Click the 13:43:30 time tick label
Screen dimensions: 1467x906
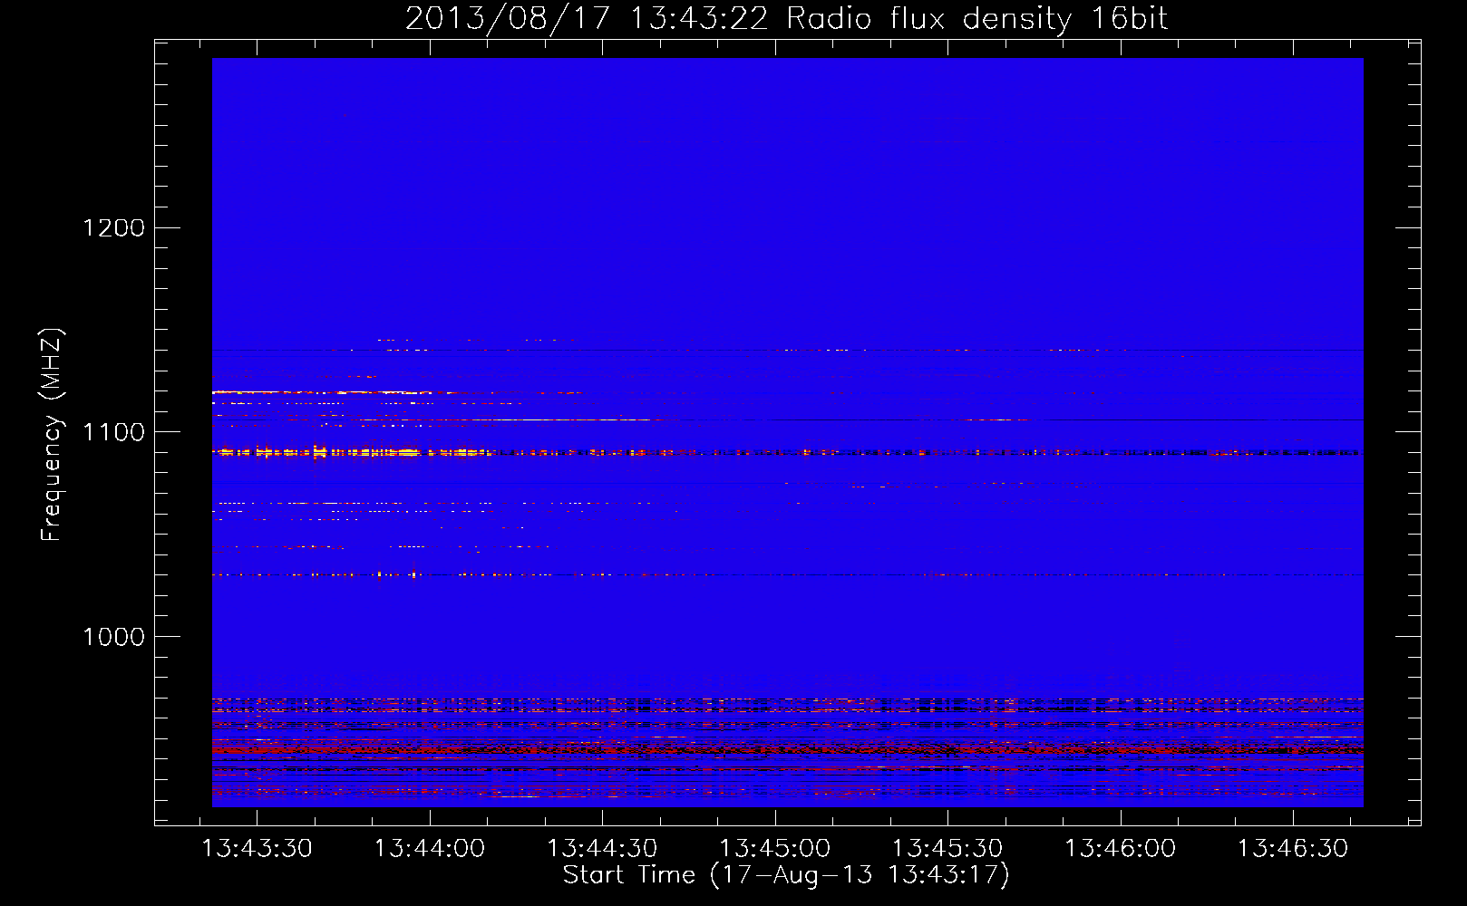point(257,849)
